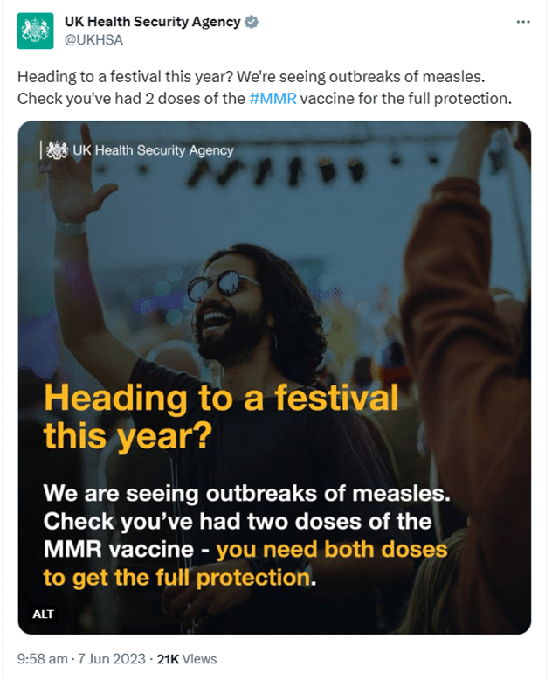Click the @UKHSA handle
The height and width of the screenshot is (680, 552).
tap(93, 39)
